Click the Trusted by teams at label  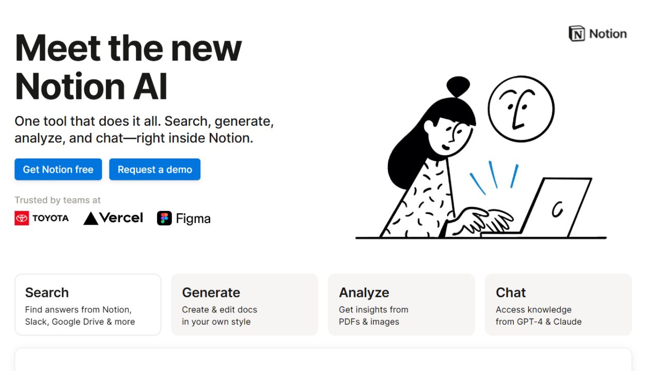(57, 200)
